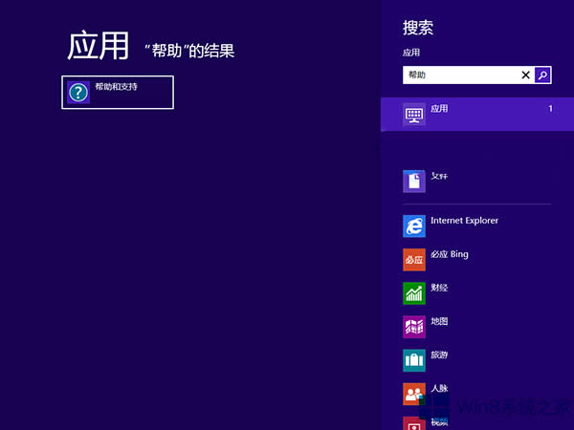Click the 必应 Bing orange icon
The width and height of the screenshot is (574, 430).
[414, 260]
